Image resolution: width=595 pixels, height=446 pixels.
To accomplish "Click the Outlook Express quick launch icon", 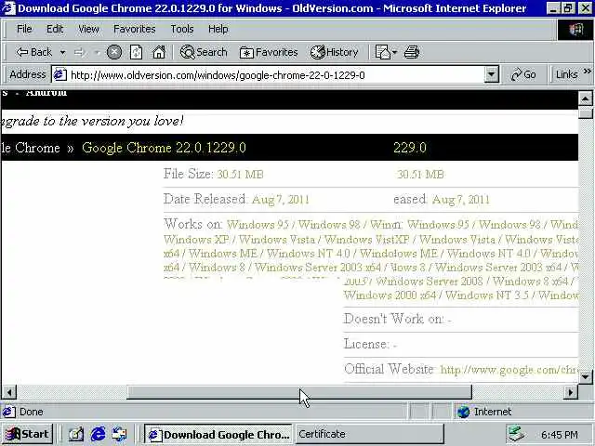I will [119, 434].
